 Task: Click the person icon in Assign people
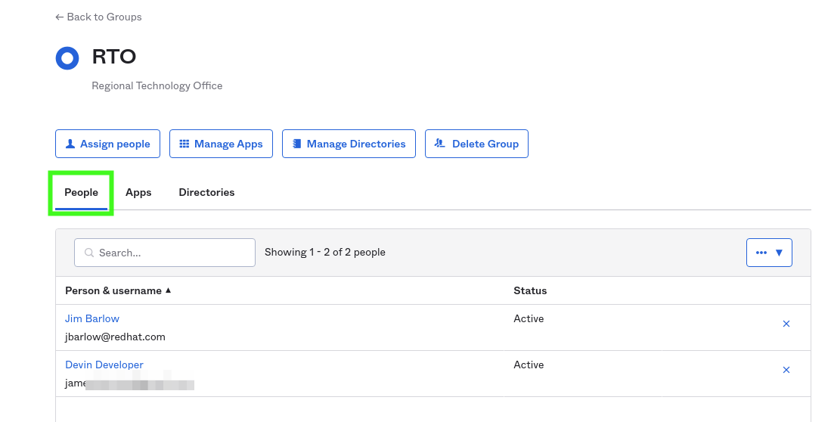click(x=70, y=144)
